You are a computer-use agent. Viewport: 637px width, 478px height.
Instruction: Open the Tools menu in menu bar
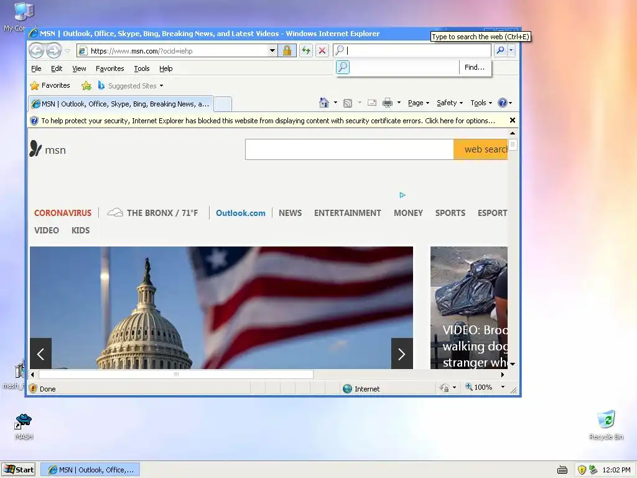(x=142, y=68)
